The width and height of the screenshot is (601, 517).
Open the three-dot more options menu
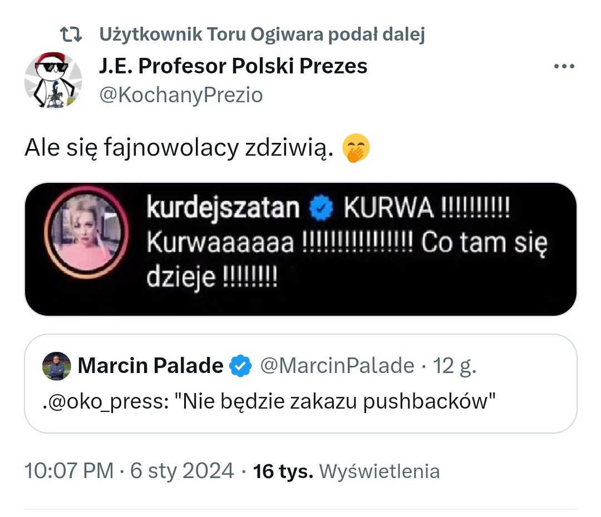(564, 66)
